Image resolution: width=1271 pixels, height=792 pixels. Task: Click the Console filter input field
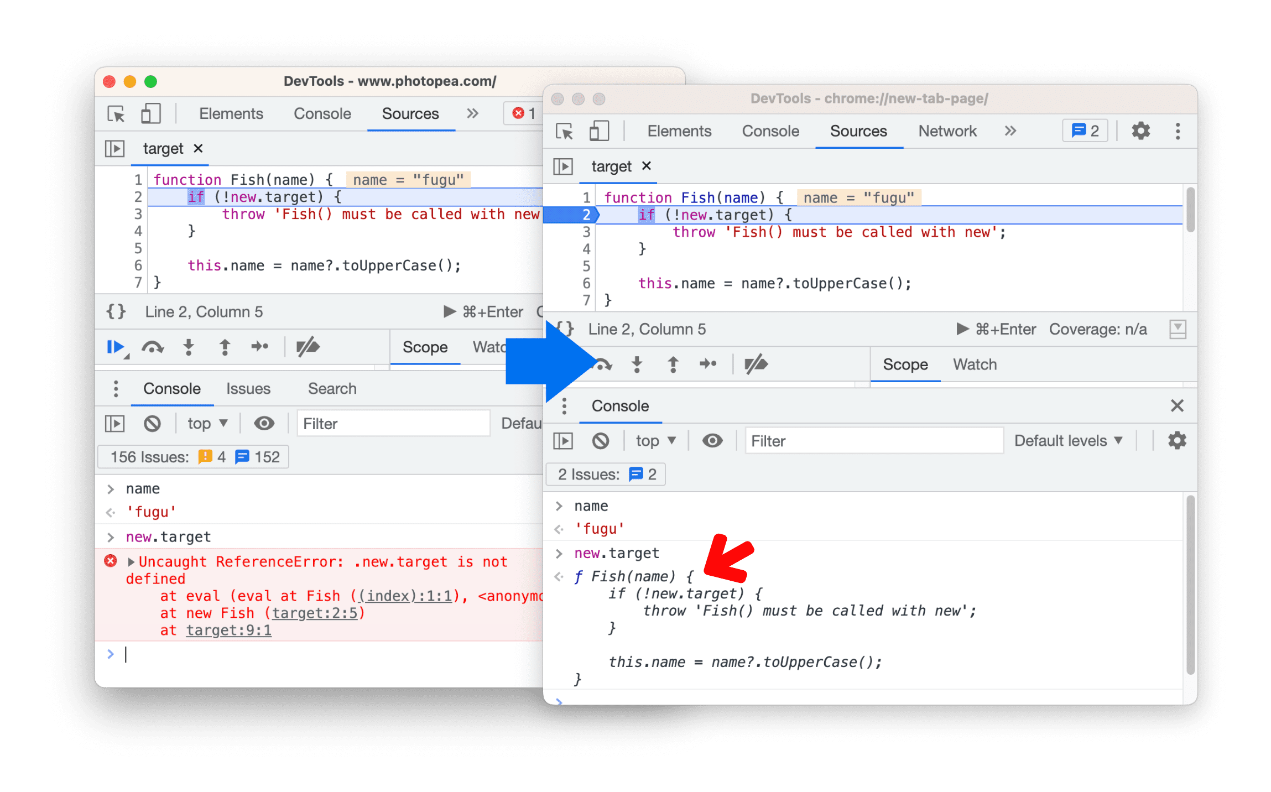click(872, 441)
